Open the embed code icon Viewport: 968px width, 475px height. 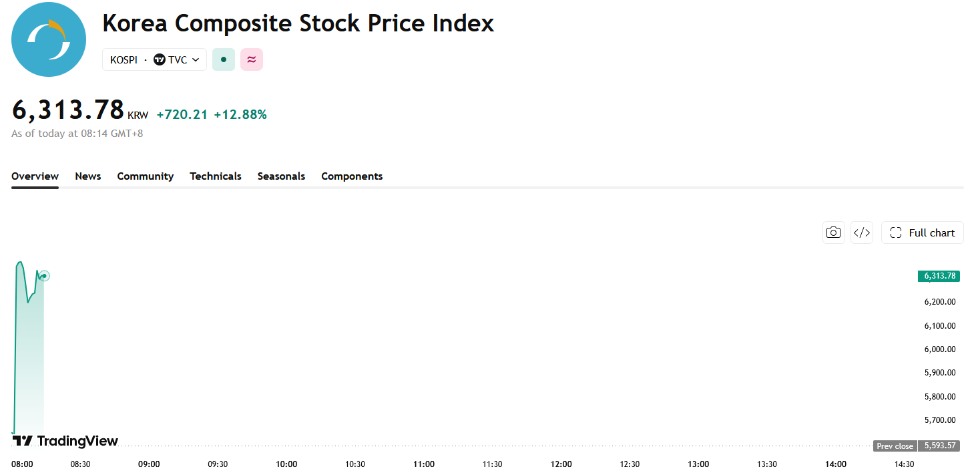[x=862, y=232]
